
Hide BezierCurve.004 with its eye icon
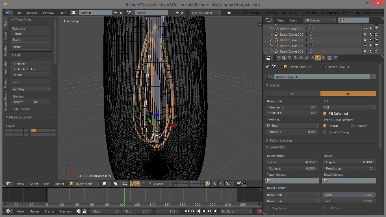point(365,29)
